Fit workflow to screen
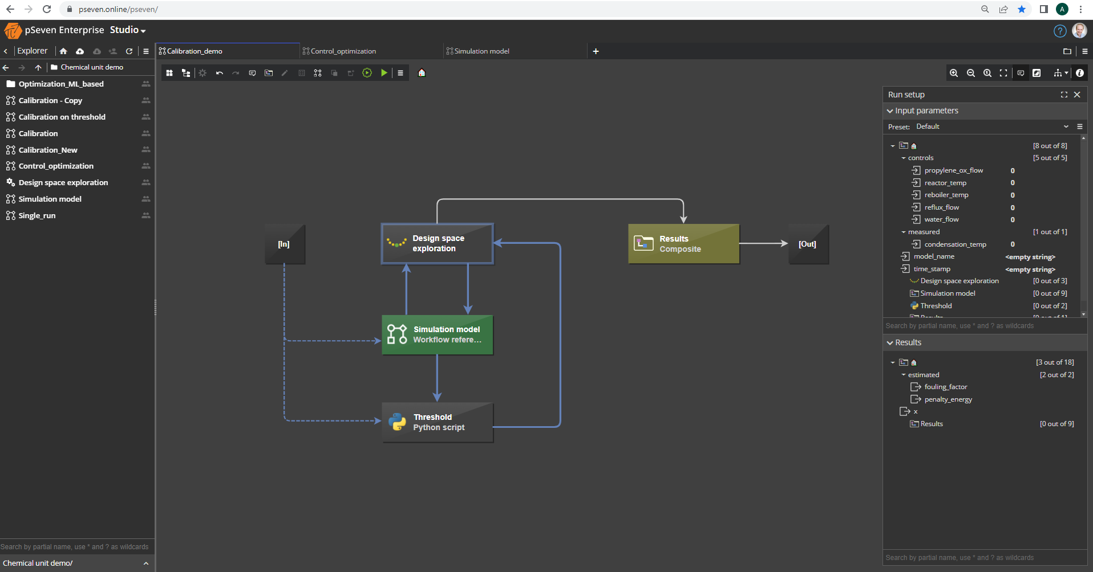Screen dimensions: 1093x572 [1003, 73]
